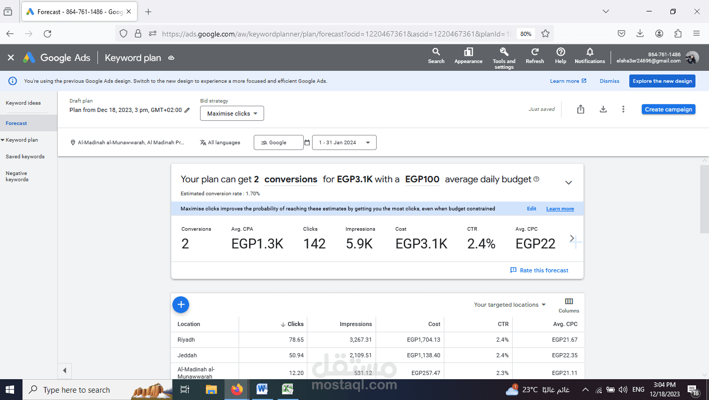Reload the page with Firefox reload button

coord(47,33)
